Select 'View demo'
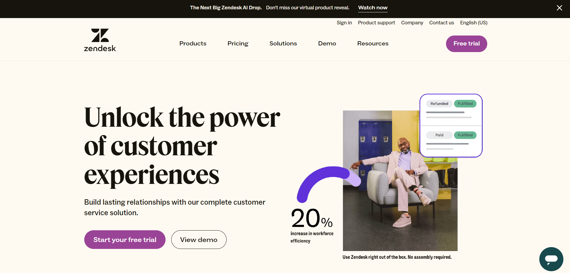This screenshot has height=273, width=570. tap(199, 240)
